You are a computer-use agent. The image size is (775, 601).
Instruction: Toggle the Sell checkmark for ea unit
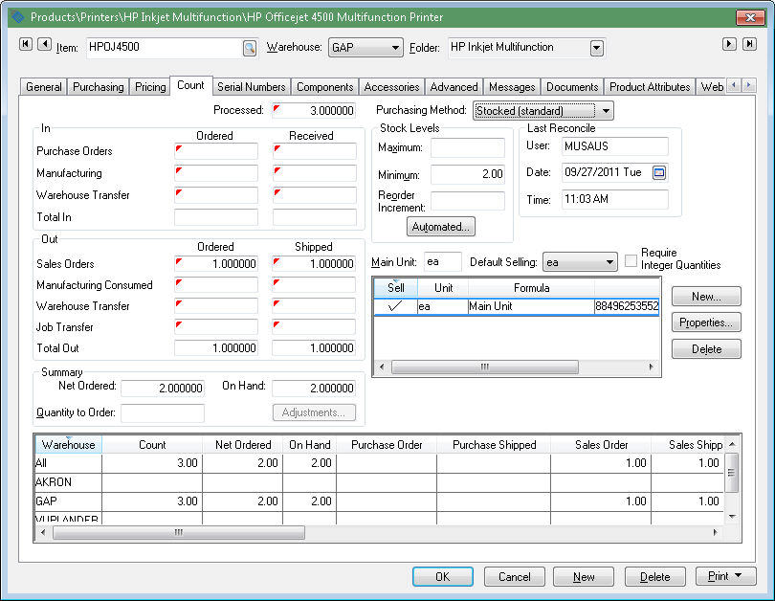394,306
